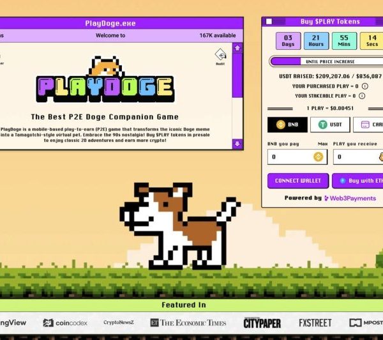Click the Connect Wallet button

click(298, 181)
